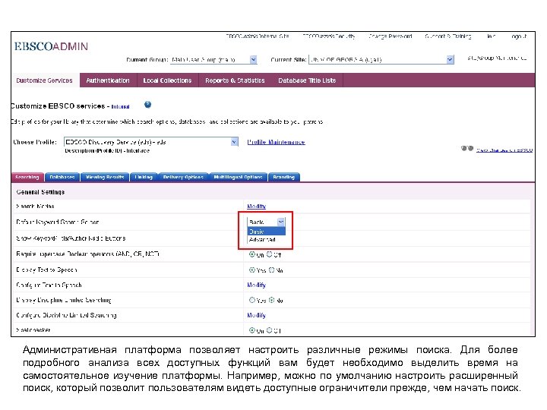Image resolution: width=547 pixels, height=410 pixels.
Task: Expand the Current Group dropdown
Action: pyautogui.click(x=254, y=60)
